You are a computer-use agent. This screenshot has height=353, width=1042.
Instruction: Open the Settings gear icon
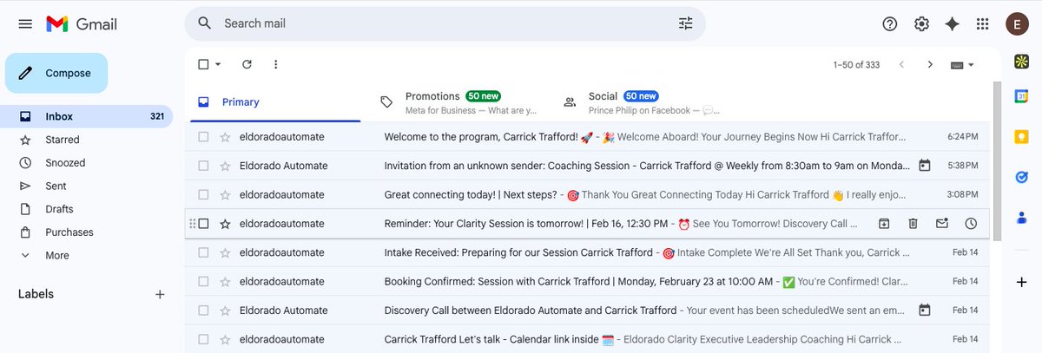point(921,24)
